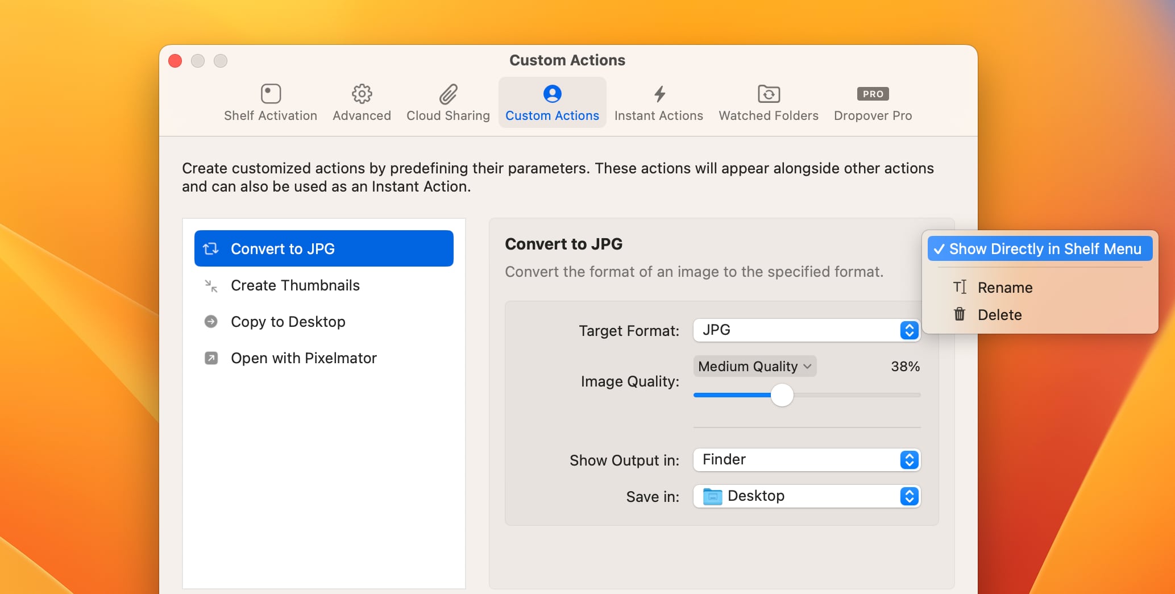1175x594 pixels.
Task: Choose Rename from the context menu
Action: point(1004,288)
